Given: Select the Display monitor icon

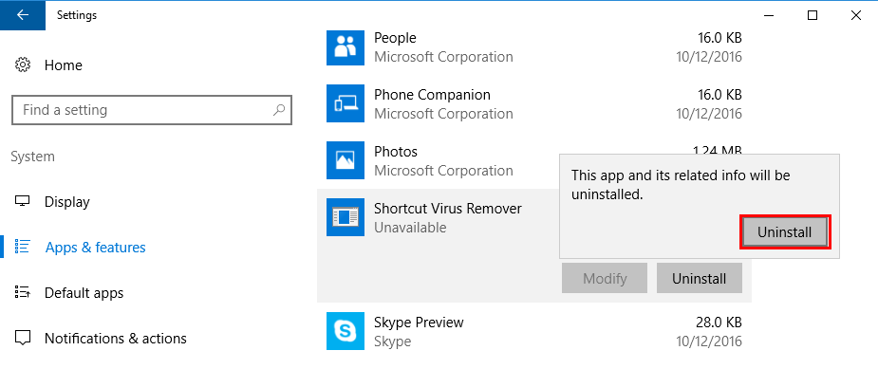Looking at the screenshot, I should 23,202.
